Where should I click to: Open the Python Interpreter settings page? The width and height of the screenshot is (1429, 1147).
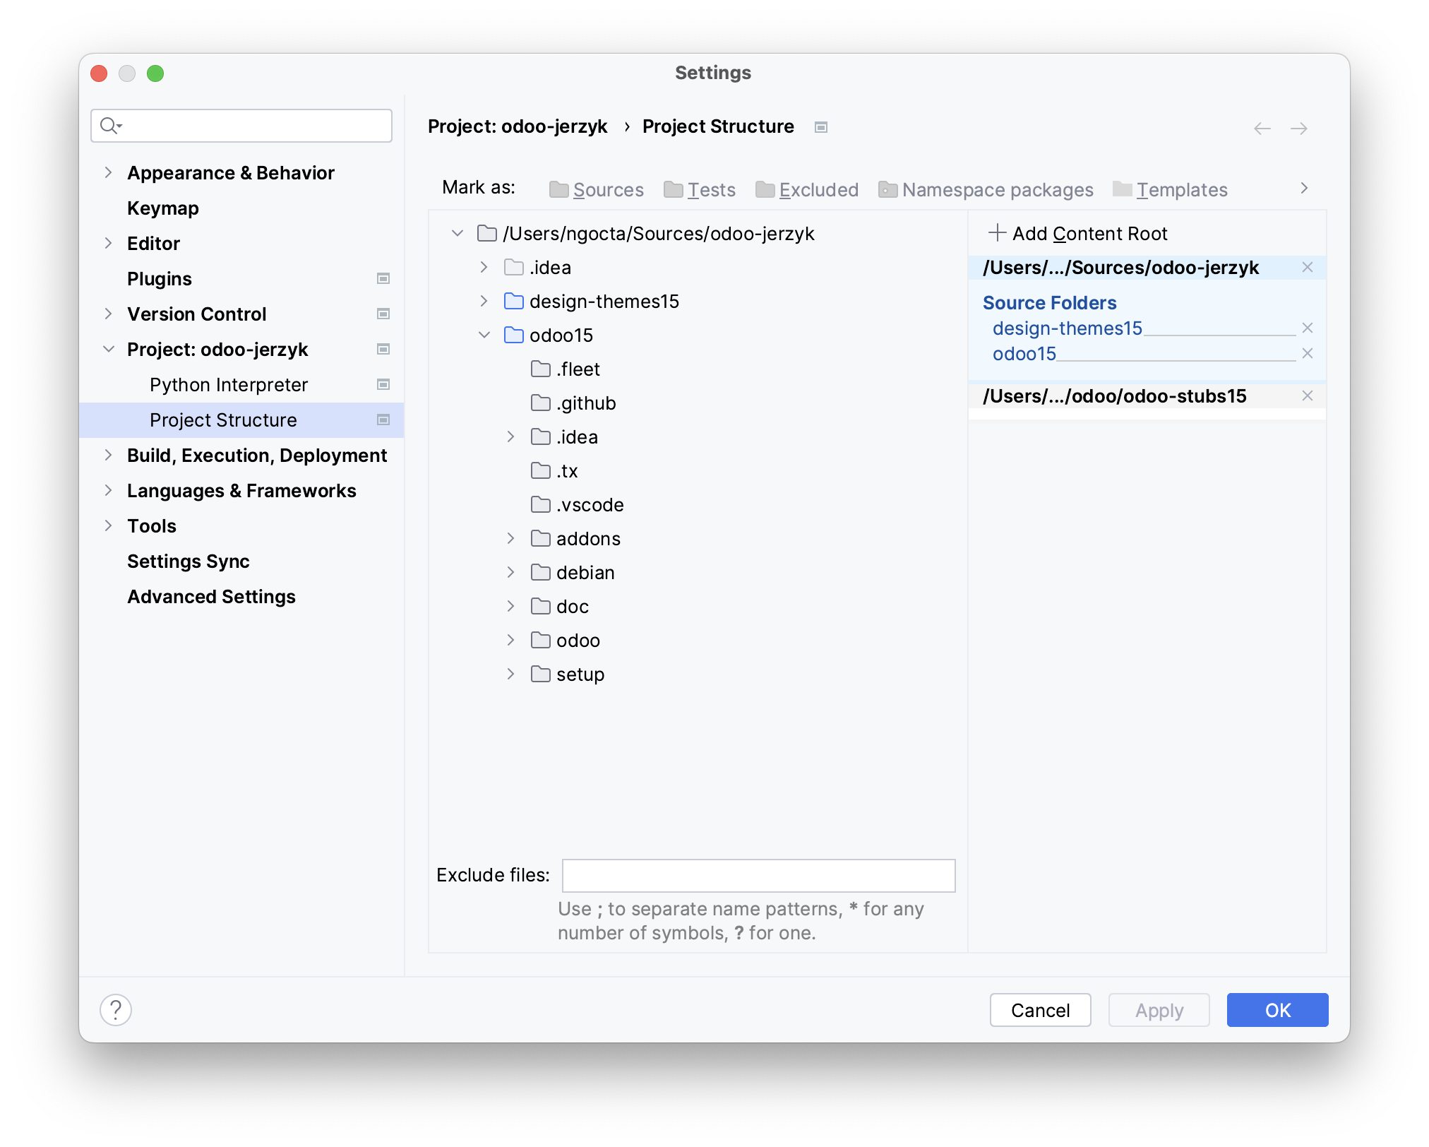point(227,385)
